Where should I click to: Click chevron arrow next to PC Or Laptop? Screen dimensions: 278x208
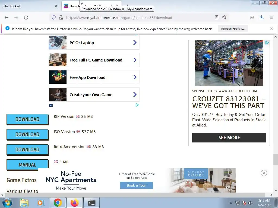click(135, 43)
